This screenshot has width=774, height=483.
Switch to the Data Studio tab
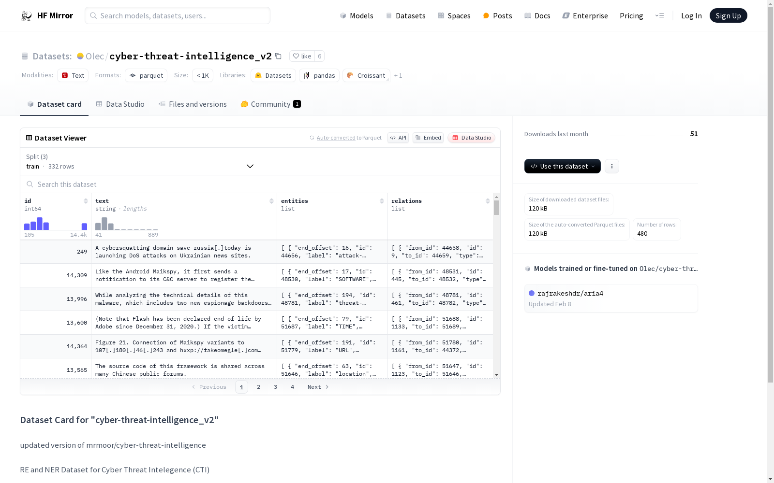click(x=120, y=104)
